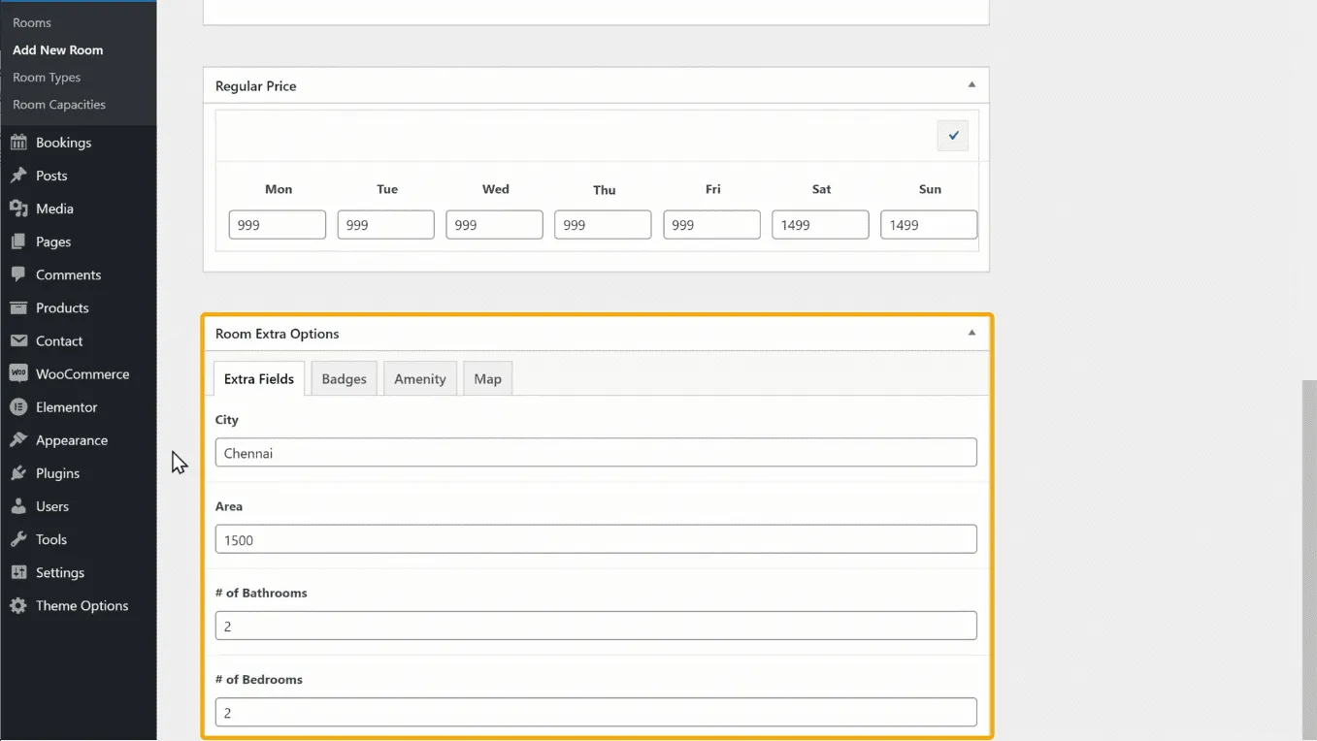Click the Posts pushpin icon

18,176
